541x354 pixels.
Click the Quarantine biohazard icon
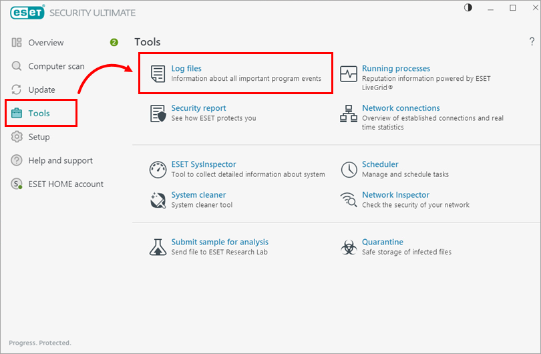point(349,247)
